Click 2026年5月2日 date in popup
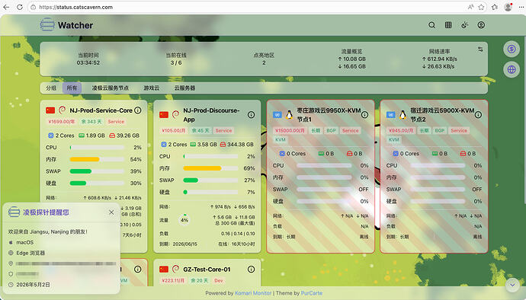Screen dimensions: 526x300 click(33, 285)
